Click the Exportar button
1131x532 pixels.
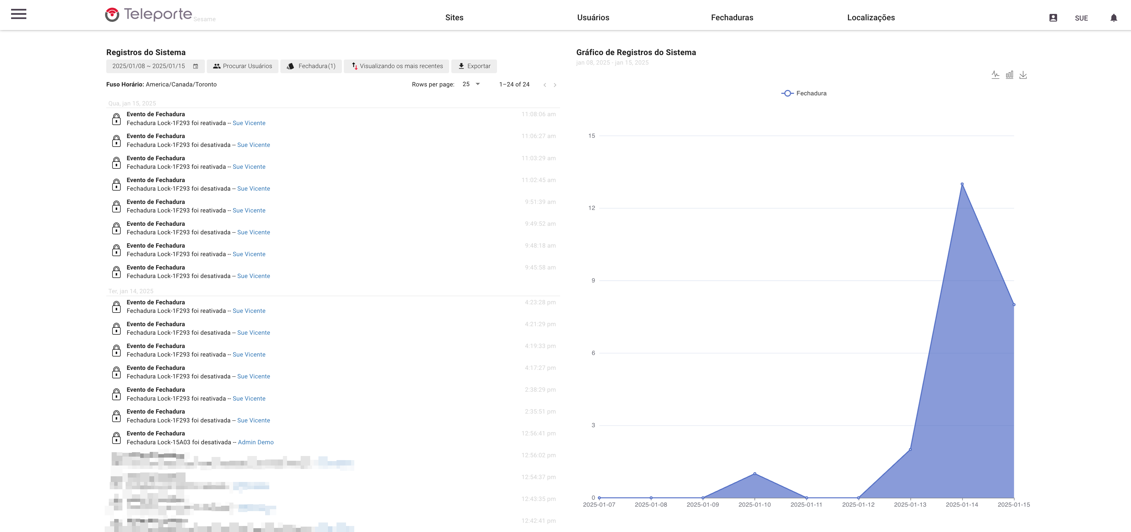tap(474, 66)
